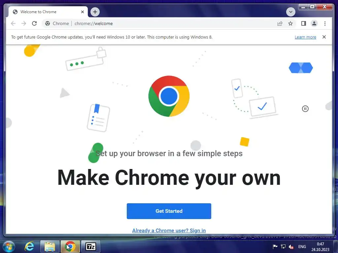
Task: Open 7-Zip from the taskbar
Action: tap(91, 246)
